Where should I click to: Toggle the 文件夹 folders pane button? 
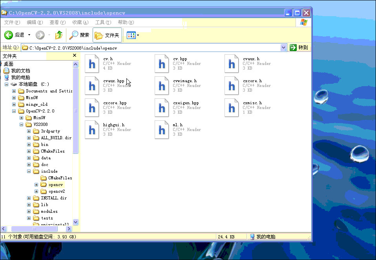coord(107,35)
